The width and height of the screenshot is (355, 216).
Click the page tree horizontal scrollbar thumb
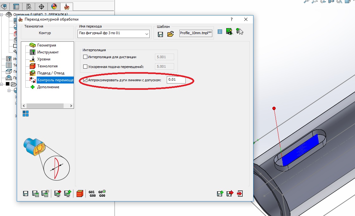[45, 106]
